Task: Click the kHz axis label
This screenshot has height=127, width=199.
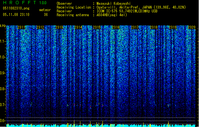Action: point(3,26)
